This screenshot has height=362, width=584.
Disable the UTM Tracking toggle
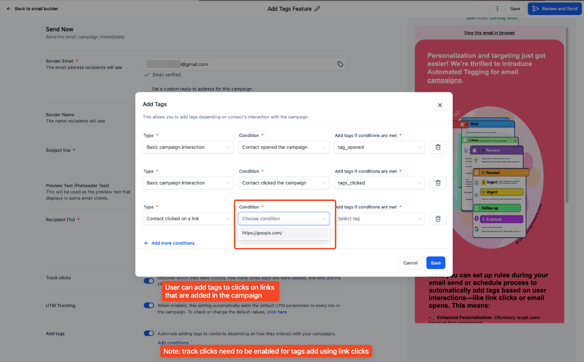[149, 305]
